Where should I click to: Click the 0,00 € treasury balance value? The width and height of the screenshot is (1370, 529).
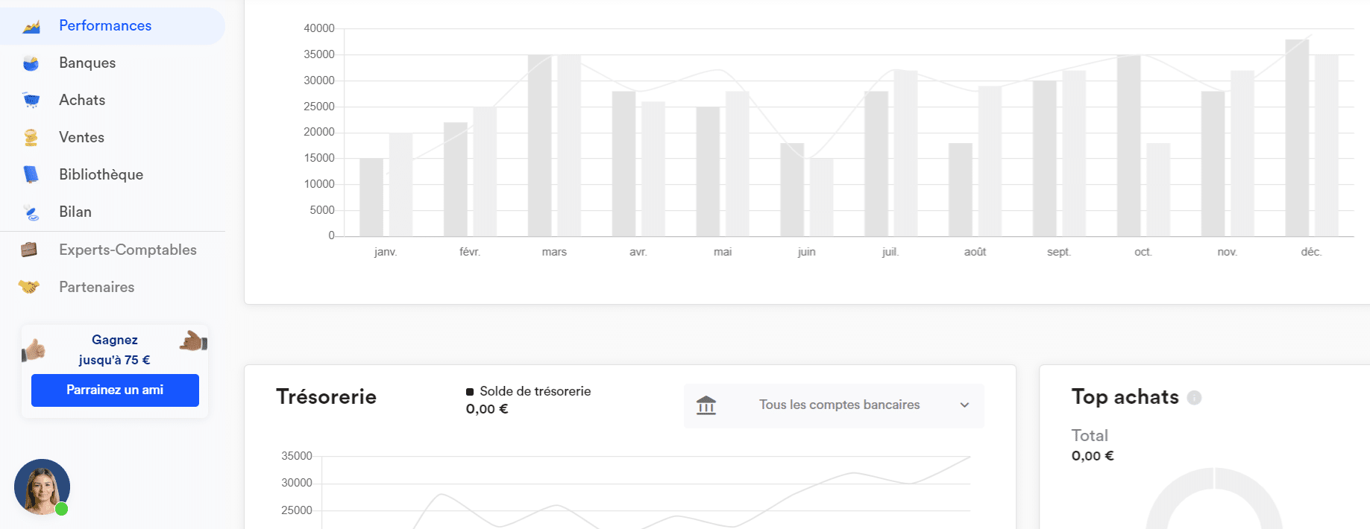tap(487, 409)
